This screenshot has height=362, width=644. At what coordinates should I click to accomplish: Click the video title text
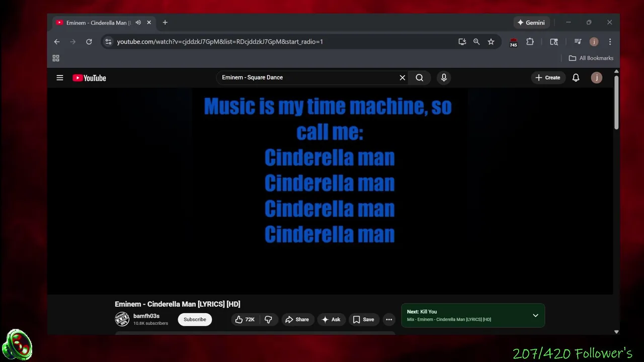(178, 304)
